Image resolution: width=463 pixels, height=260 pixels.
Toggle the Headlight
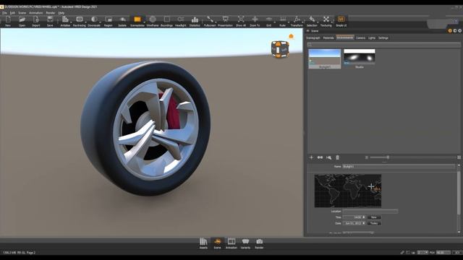pos(180,19)
